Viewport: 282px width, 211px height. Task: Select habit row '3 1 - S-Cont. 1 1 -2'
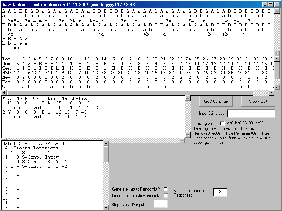[x=36, y=166]
